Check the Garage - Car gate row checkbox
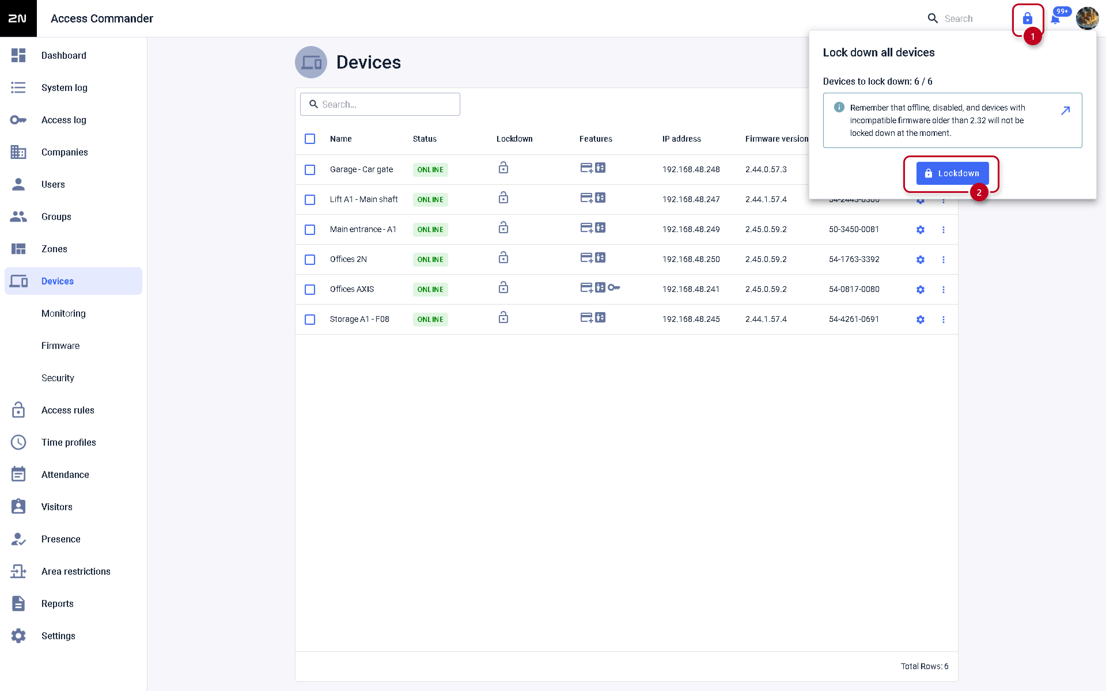This screenshot has width=1106, height=691. 310,170
